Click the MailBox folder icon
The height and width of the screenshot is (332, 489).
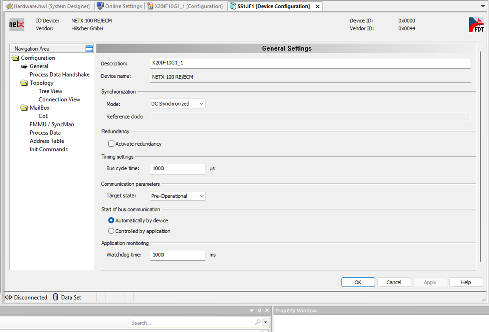click(x=24, y=108)
